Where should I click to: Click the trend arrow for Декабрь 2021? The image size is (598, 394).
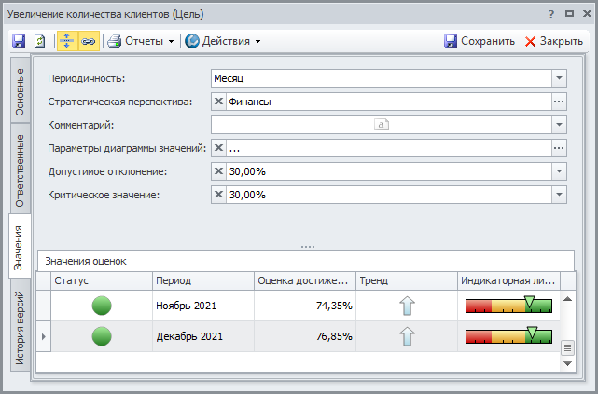coord(407,336)
